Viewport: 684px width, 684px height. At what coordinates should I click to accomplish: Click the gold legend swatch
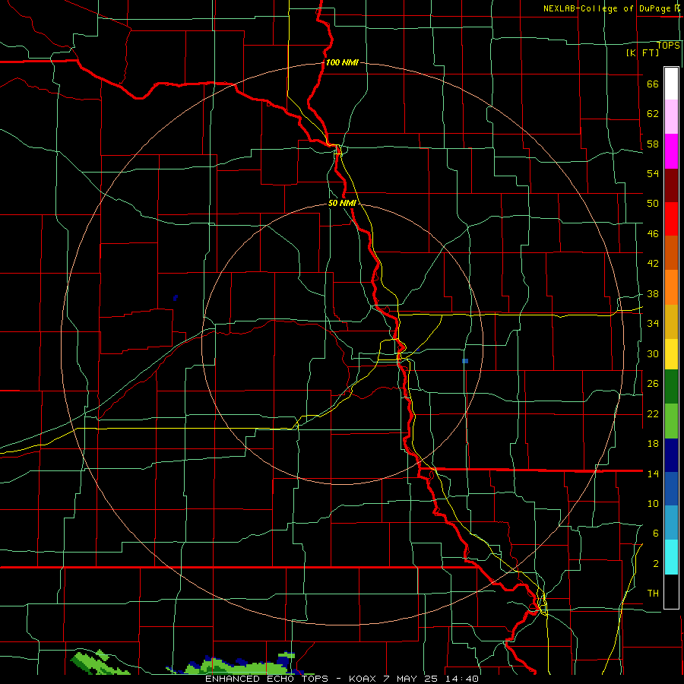point(671,321)
